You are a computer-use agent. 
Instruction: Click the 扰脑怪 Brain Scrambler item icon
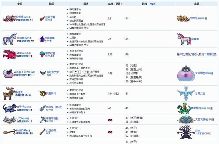pyautogui.click(x=43, y=108)
